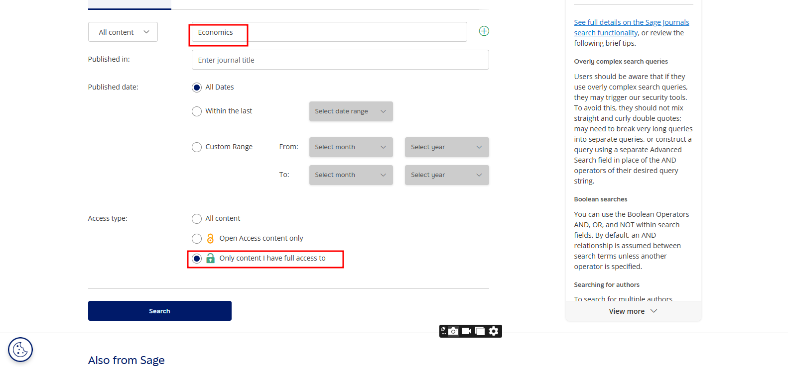Click the video record icon
Image resolution: width=788 pixels, height=367 pixels.
click(466, 331)
